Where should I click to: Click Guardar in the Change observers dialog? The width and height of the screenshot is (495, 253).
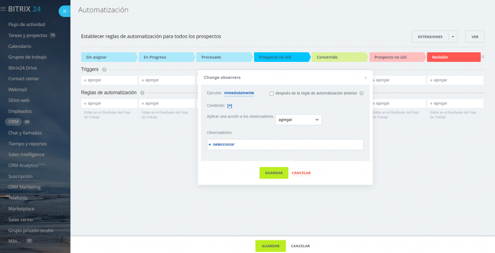(x=274, y=173)
